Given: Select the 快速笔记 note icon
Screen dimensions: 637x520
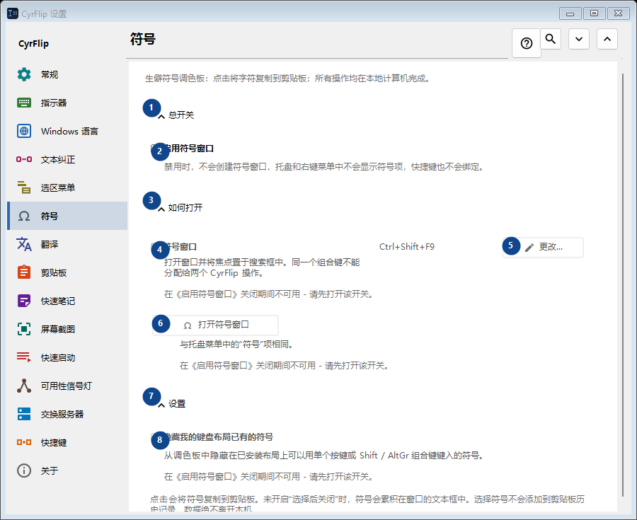Looking at the screenshot, I should coord(24,301).
